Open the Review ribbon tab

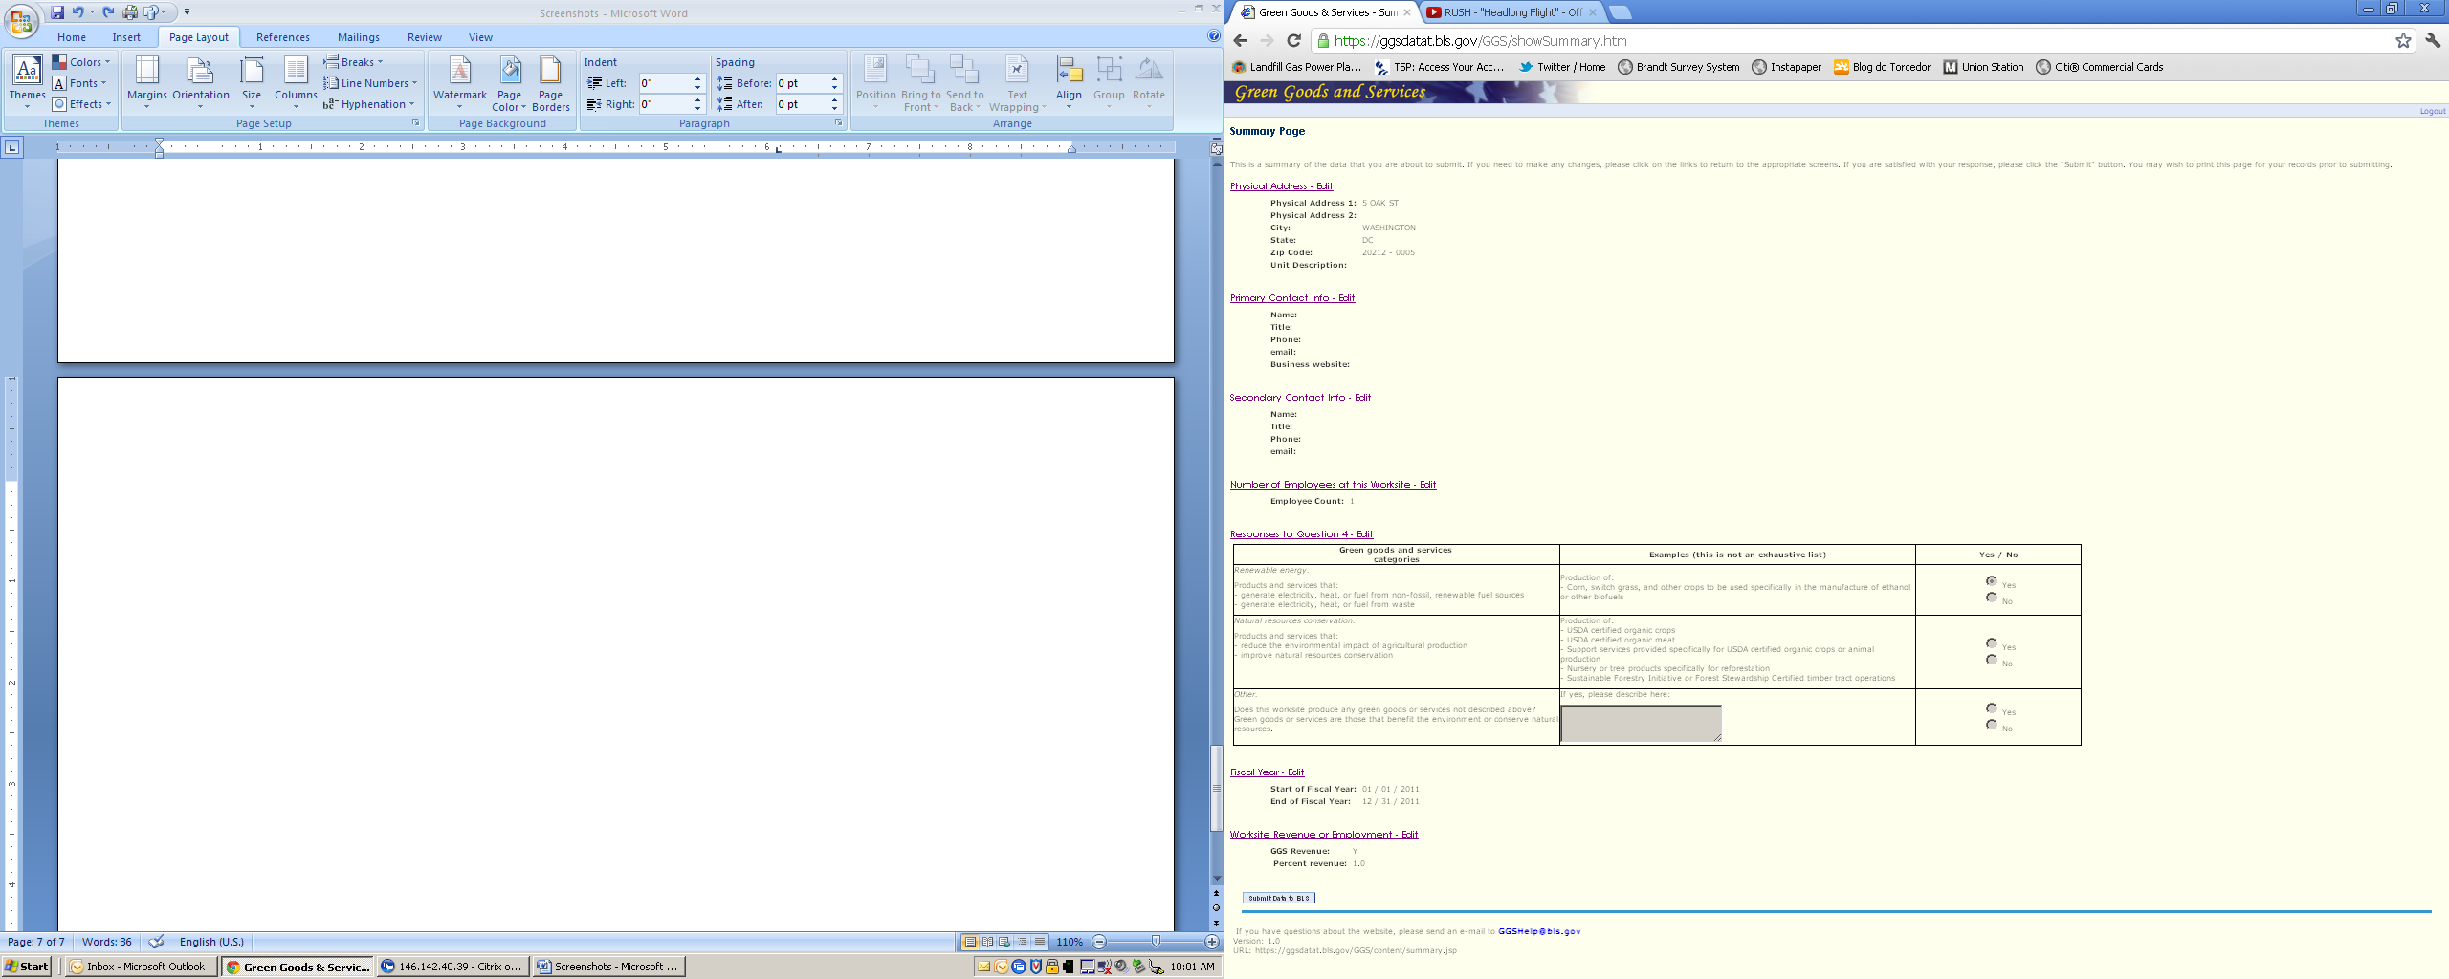[425, 37]
